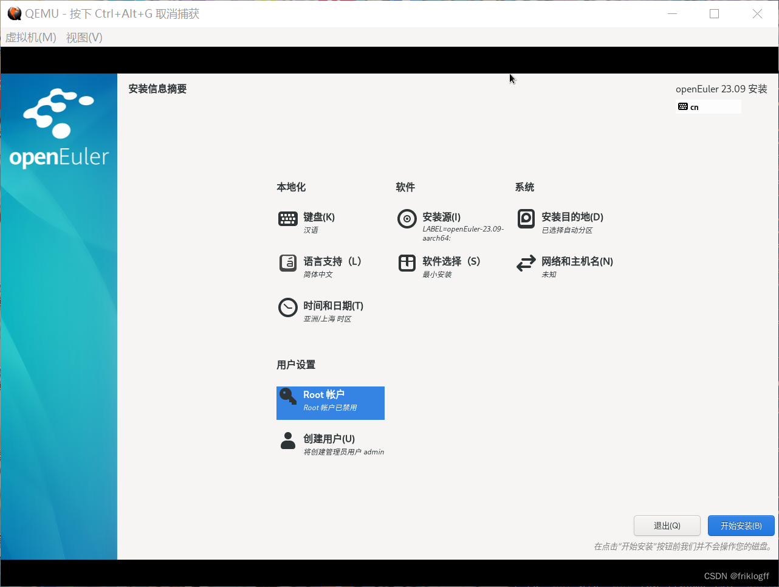Click the '本地化' section heading

coord(291,187)
